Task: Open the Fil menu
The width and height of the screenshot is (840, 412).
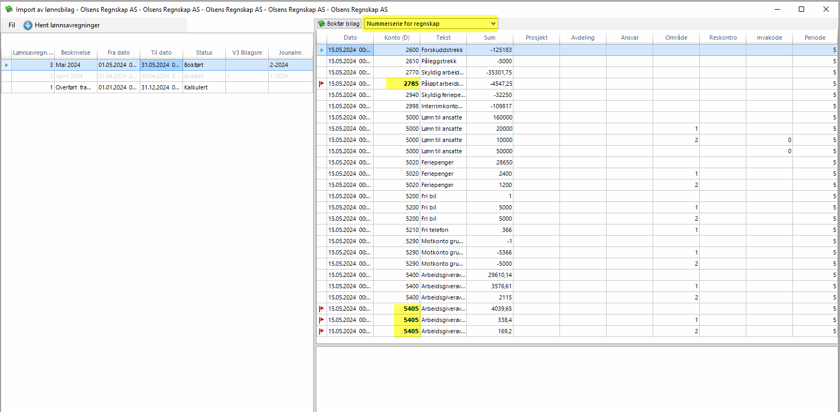Action: pos(12,25)
